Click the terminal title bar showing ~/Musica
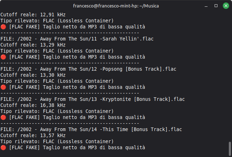 pyautogui.click(x=116, y=6)
